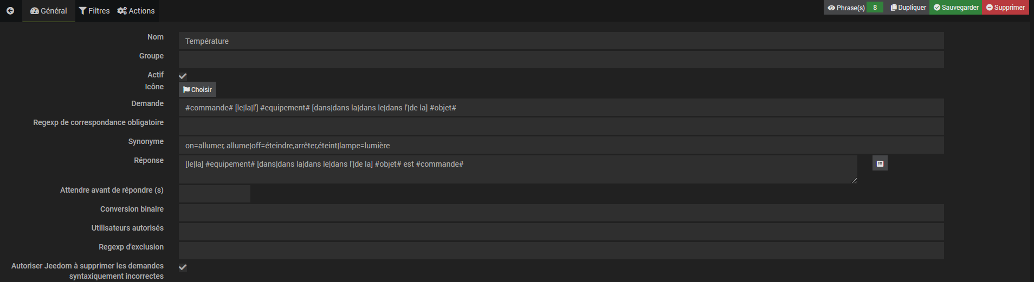The image size is (1034, 282).
Task: Focus the Regexp d'exclusion field
Action: pos(561,250)
